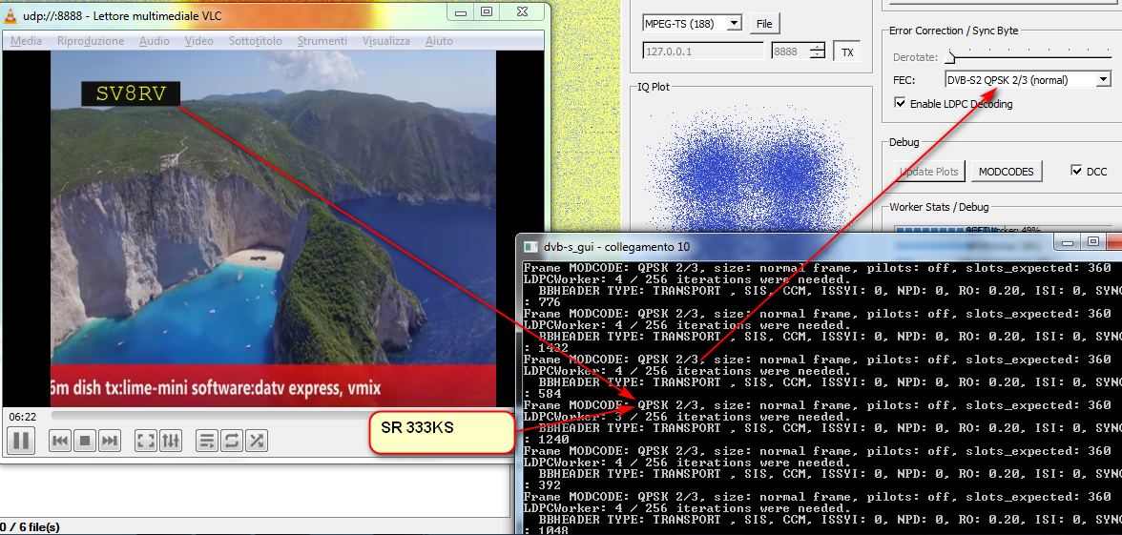This screenshot has width=1122, height=535.
Task: Click the File button
Action: 764,24
